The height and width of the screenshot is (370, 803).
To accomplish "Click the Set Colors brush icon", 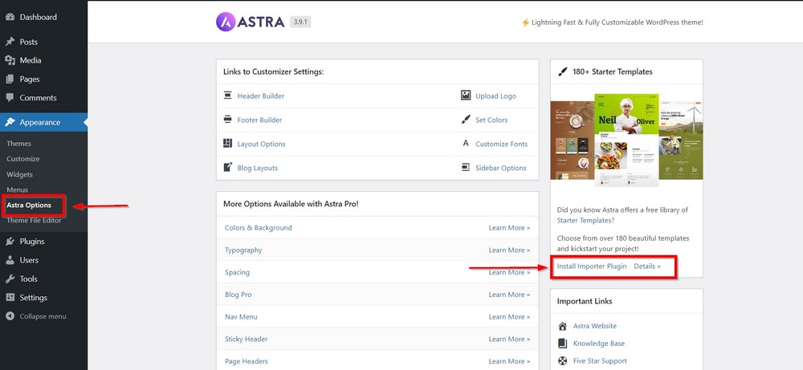I will (466, 120).
